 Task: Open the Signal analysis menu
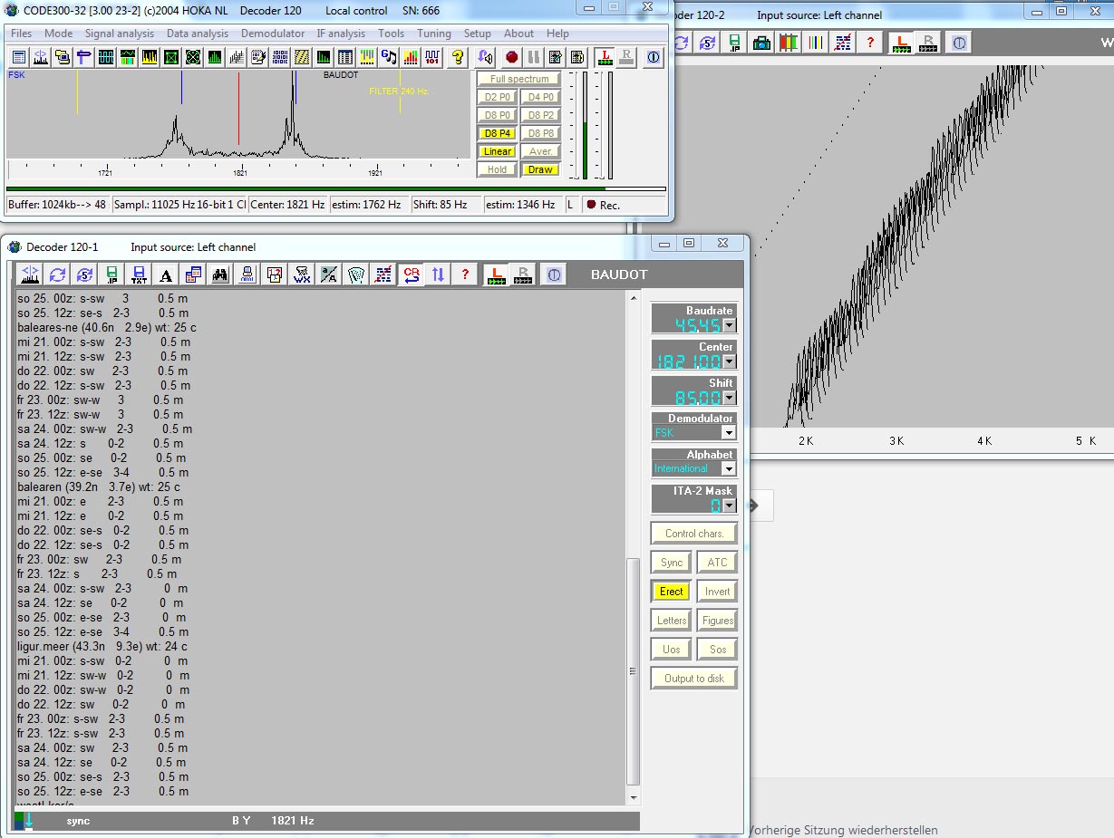pyautogui.click(x=120, y=34)
